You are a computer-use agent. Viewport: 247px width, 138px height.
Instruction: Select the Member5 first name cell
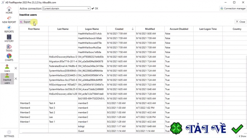click(x=34, y=103)
